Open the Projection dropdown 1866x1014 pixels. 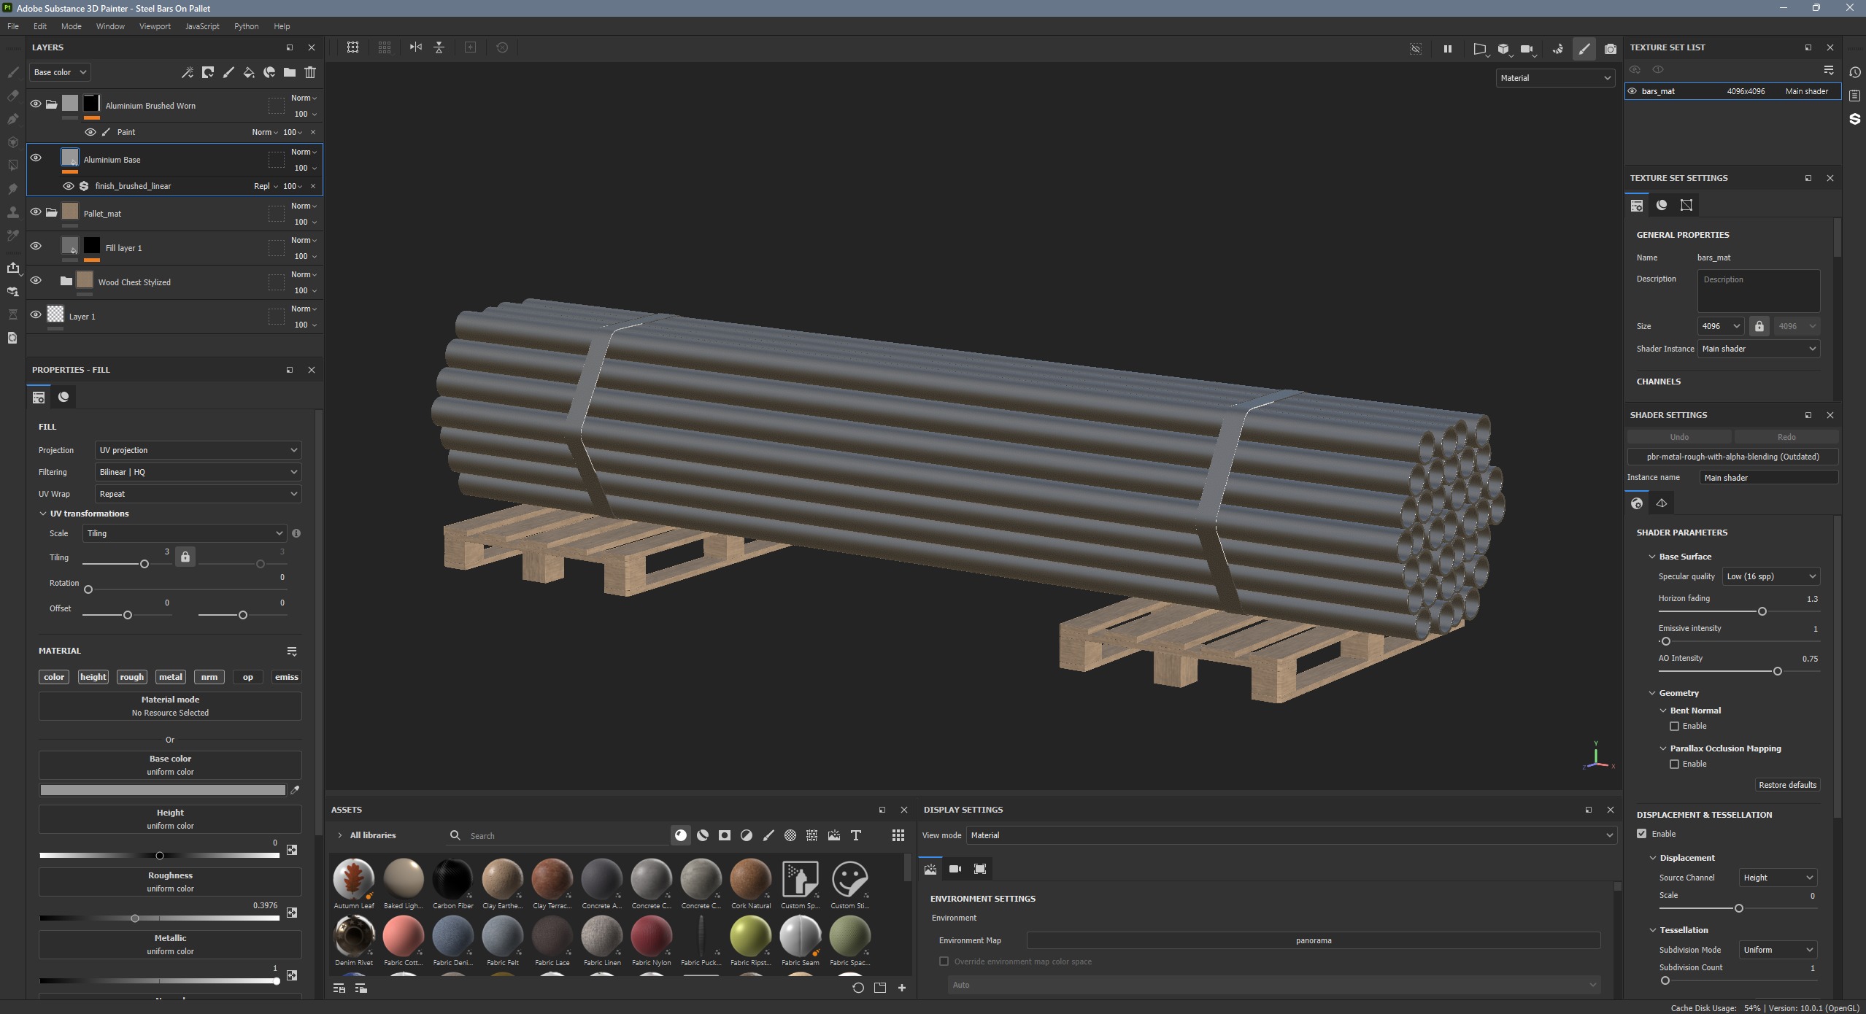point(198,450)
